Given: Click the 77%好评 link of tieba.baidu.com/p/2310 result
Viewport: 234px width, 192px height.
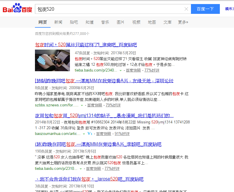Looking at the screenshot, I should pos(112,169).
